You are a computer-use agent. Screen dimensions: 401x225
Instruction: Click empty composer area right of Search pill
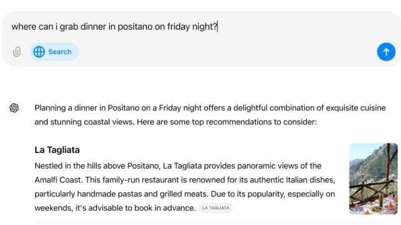pyautogui.click(x=227, y=52)
